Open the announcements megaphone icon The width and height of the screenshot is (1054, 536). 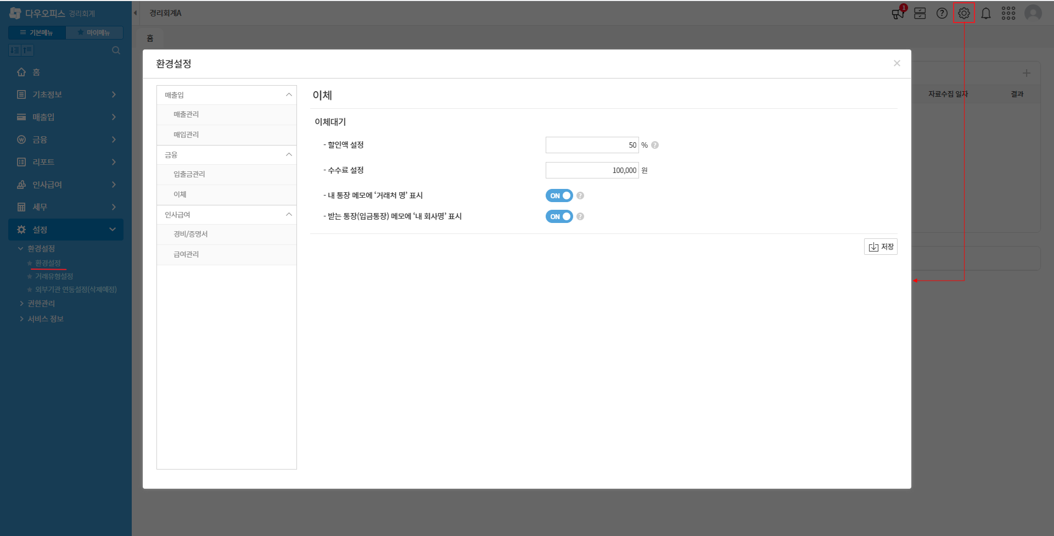(898, 13)
